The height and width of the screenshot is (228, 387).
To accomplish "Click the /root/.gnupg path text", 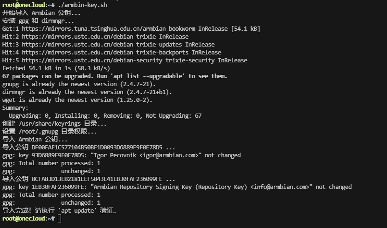I will [x=38, y=132].
